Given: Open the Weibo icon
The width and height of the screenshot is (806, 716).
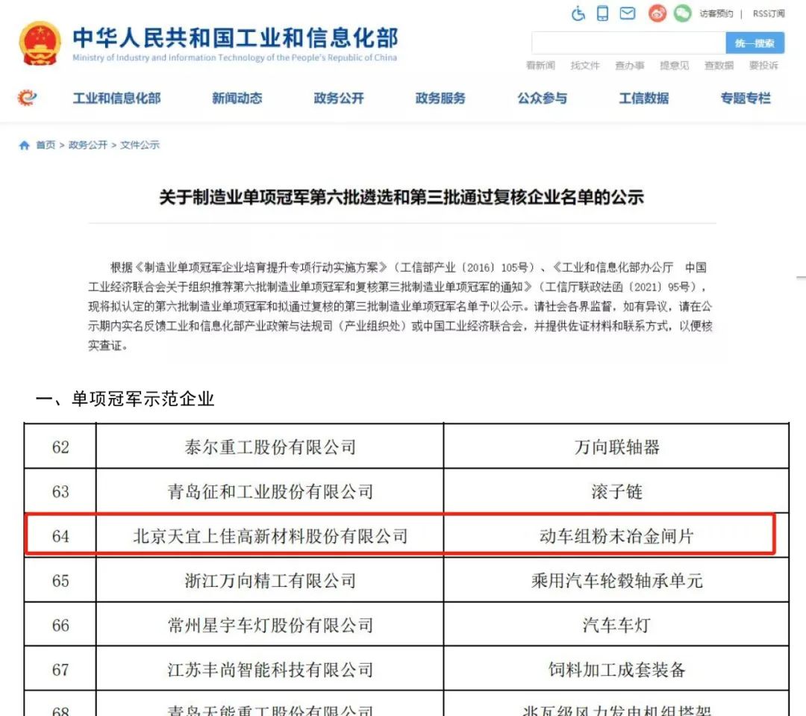Looking at the screenshot, I should pos(657,13).
